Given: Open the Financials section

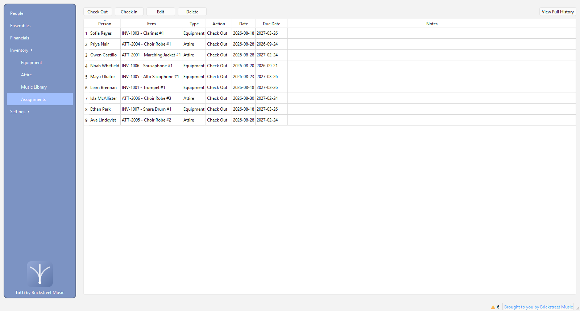Looking at the screenshot, I should pyautogui.click(x=40, y=38).
